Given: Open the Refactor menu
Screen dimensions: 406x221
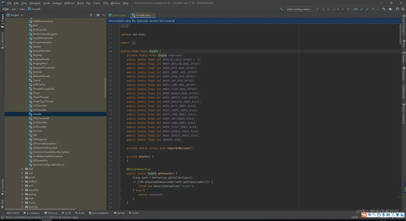Looking at the screenshot, I should pyautogui.click(x=69, y=3).
